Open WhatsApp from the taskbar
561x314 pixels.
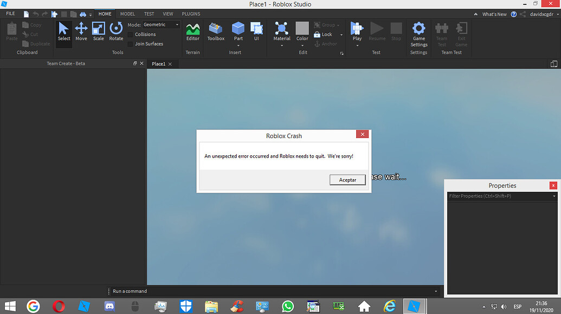click(x=288, y=306)
